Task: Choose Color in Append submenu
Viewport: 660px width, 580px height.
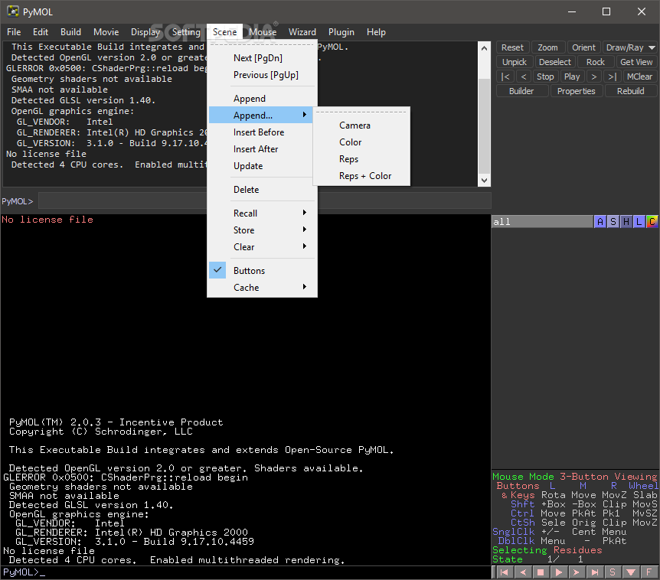Action: click(x=361, y=142)
